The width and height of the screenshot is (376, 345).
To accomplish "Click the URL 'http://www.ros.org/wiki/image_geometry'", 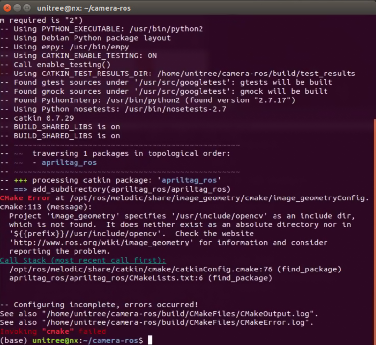I will point(101,243).
